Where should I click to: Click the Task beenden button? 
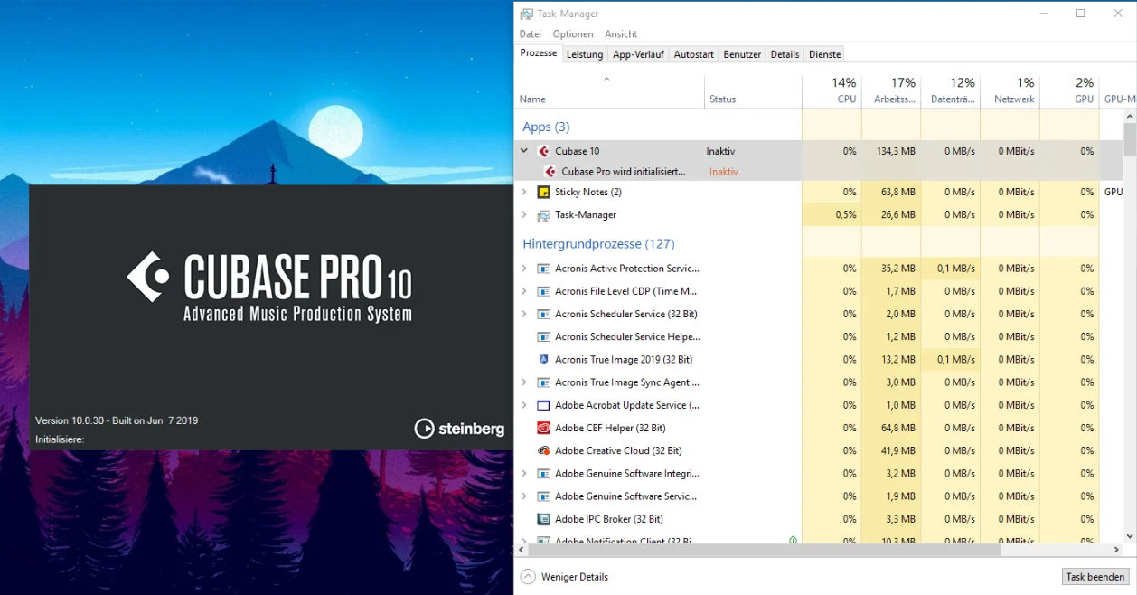tap(1095, 577)
